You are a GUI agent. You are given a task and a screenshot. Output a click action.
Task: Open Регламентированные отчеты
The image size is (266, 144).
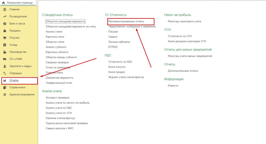126,21
